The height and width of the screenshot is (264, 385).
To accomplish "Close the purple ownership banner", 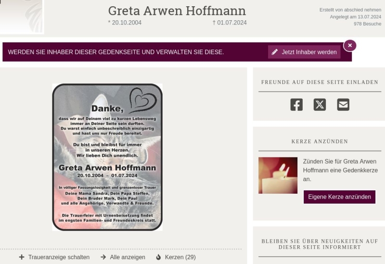I will click(x=350, y=45).
